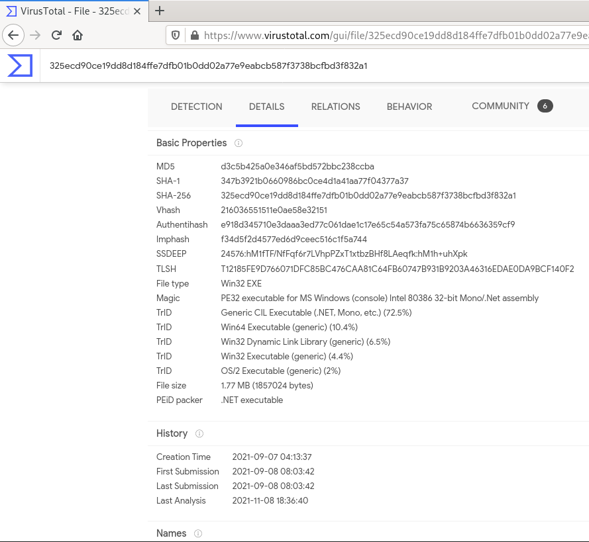Image resolution: width=589 pixels, height=542 pixels.
Task: Click the SHA-256 value in Basic Properties
Action: coord(368,195)
